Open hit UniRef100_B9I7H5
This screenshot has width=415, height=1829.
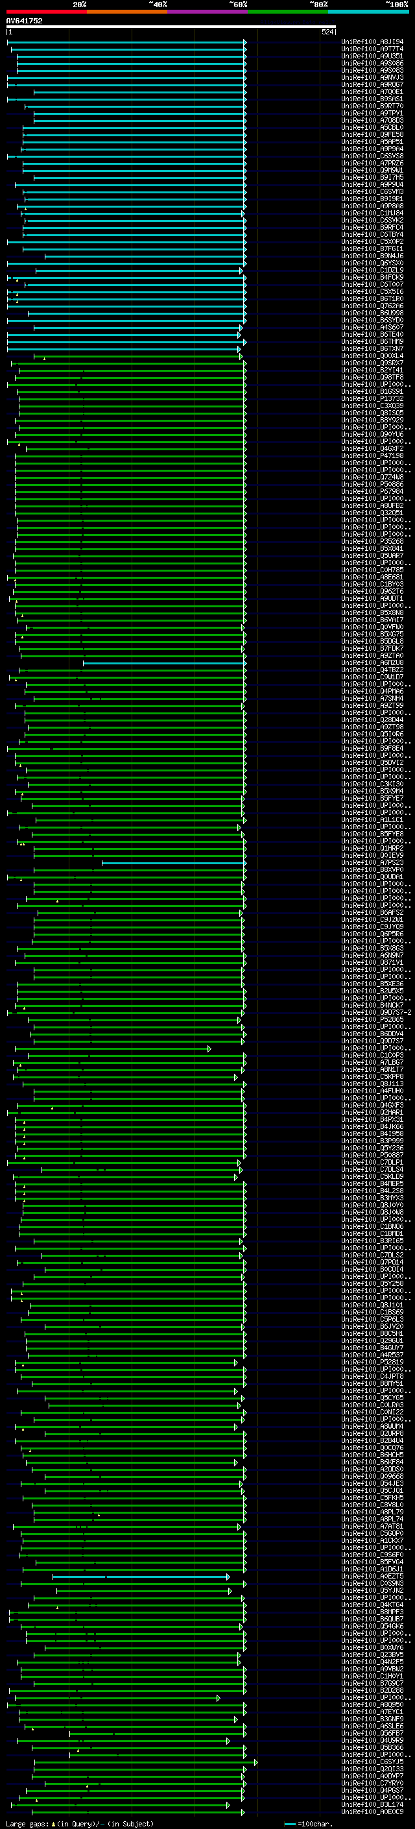tap(372, 178)
